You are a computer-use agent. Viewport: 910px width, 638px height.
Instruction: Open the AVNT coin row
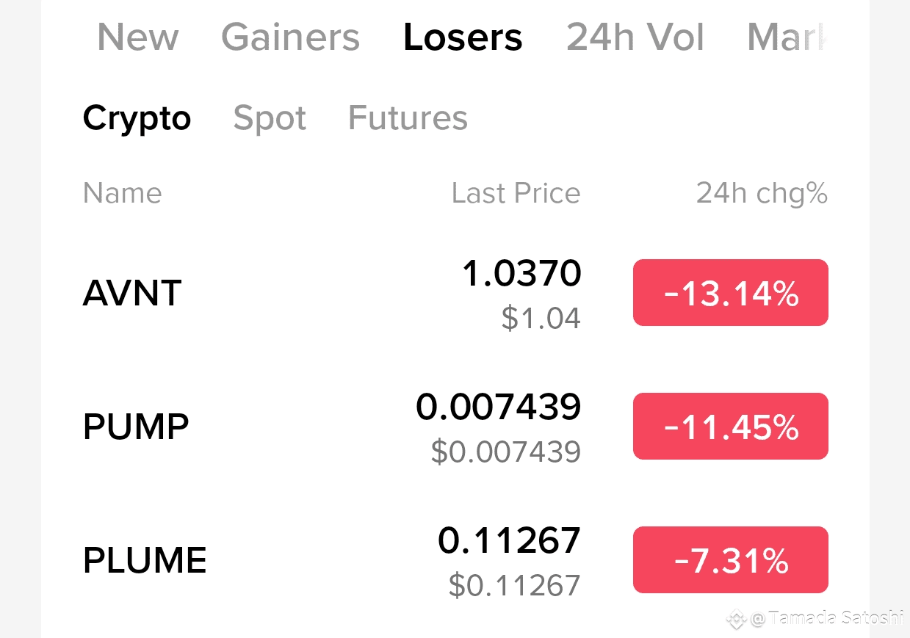tap(455, 294)
